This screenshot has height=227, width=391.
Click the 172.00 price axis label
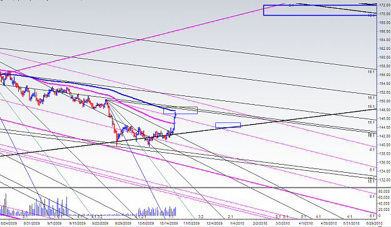[x=385, y=5]
